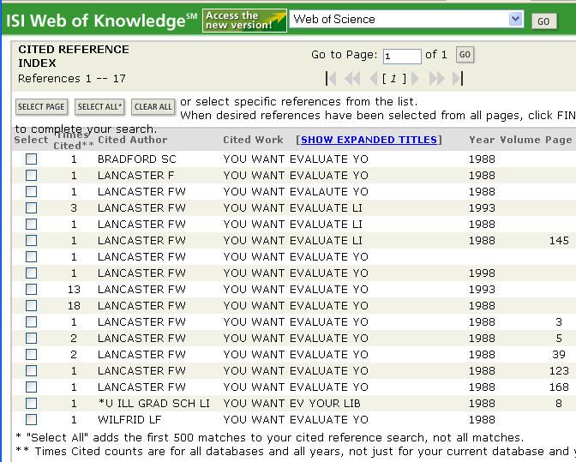Click YOU WANT EVALAUTE YO cited work
576x462 pixels.
coord(296,191)
